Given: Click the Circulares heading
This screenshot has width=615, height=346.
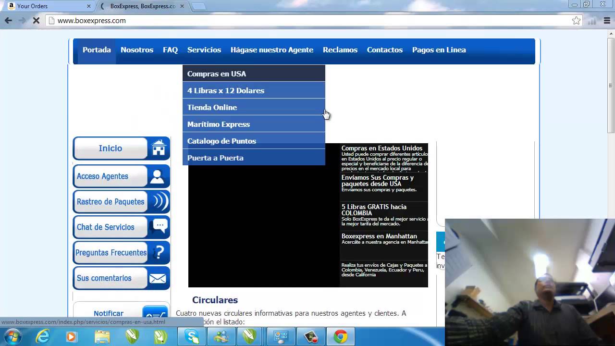Looking at the screenshot, I should (x=215, y=300).
